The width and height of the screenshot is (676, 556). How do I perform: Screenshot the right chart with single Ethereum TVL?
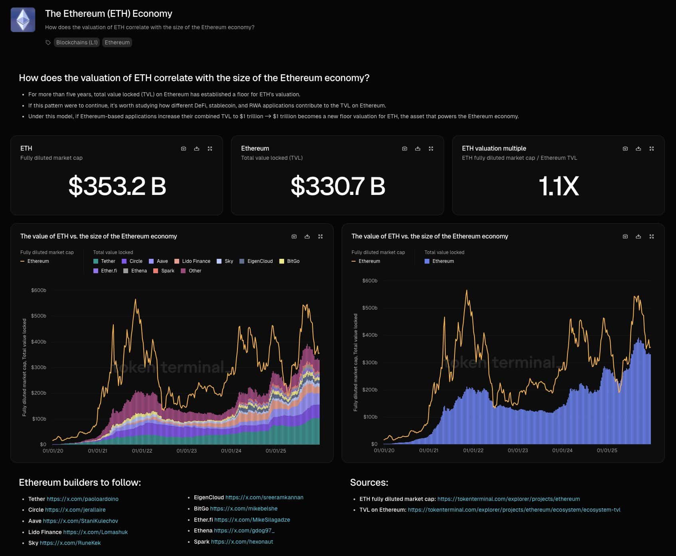pyautogui.click(x=625, y=236)
